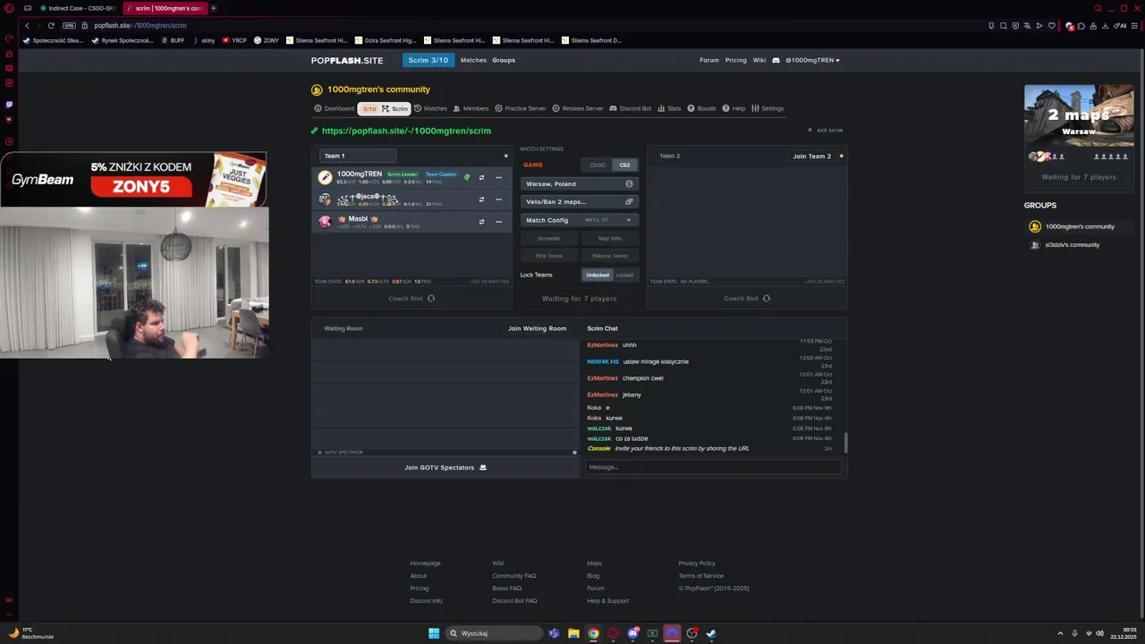Open the Matches community tab
This screenshot has width=1145, height=644.
(x=430, y=108)
